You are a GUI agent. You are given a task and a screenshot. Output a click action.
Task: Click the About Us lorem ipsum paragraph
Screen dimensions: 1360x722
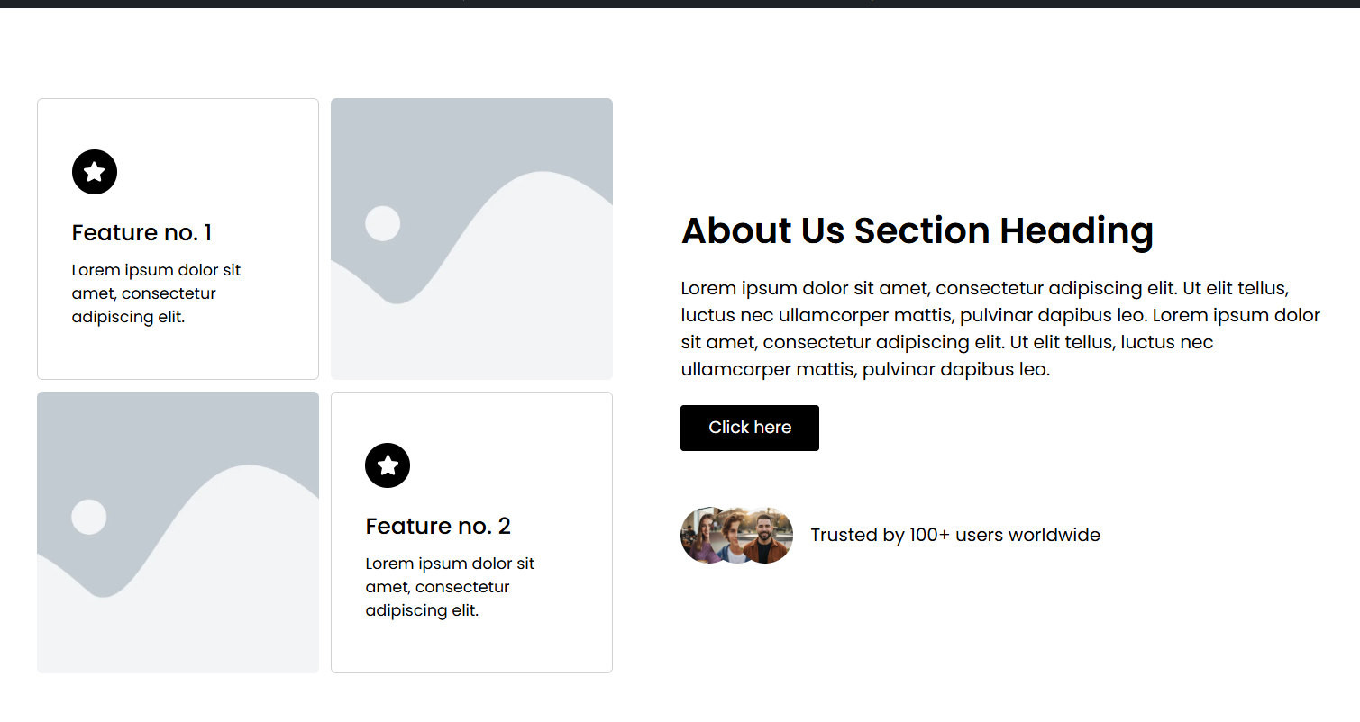click(1000, 329)
